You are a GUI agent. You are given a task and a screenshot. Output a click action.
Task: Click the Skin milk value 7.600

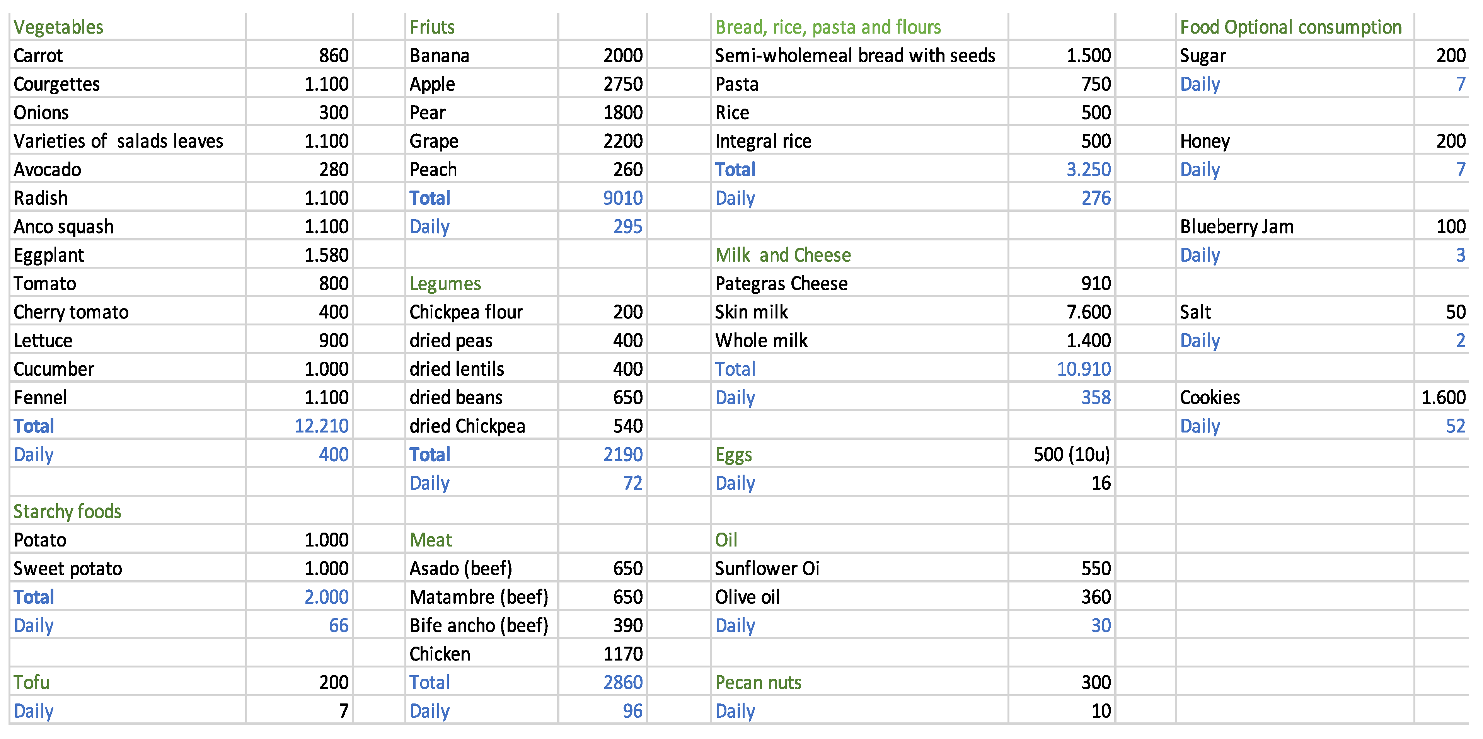click(1088, 312)
